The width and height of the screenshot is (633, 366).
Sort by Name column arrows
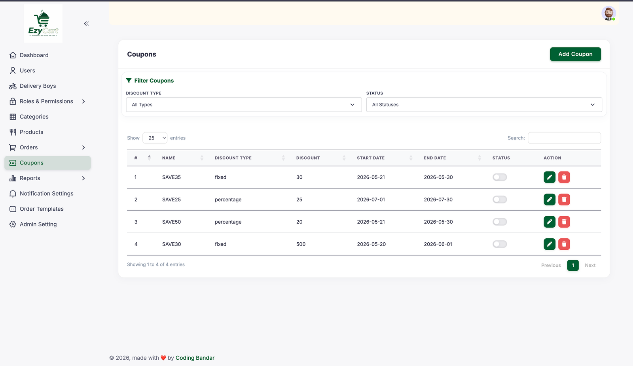point(202,158)
